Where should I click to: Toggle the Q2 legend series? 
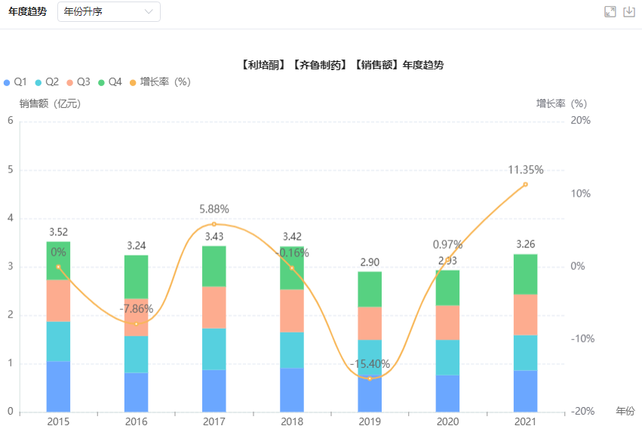point(47,81)
